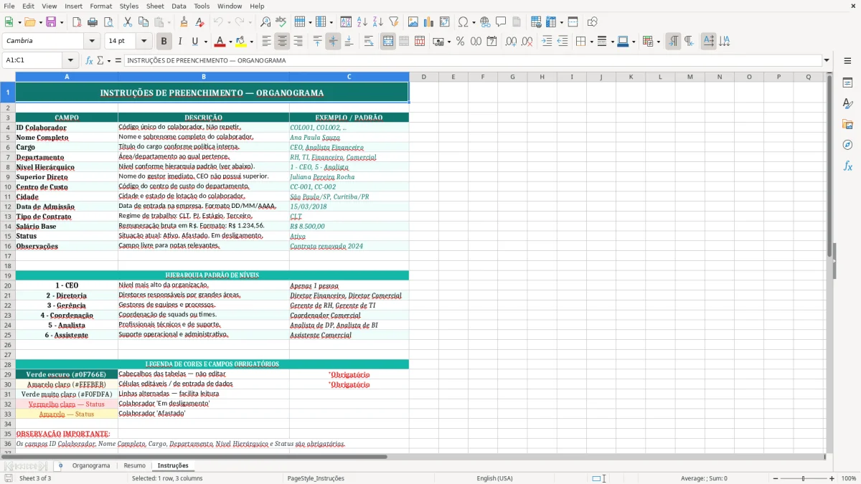Open sidebar Properties panel
This screenshot has height=484, width=861.
coord(847,83)
